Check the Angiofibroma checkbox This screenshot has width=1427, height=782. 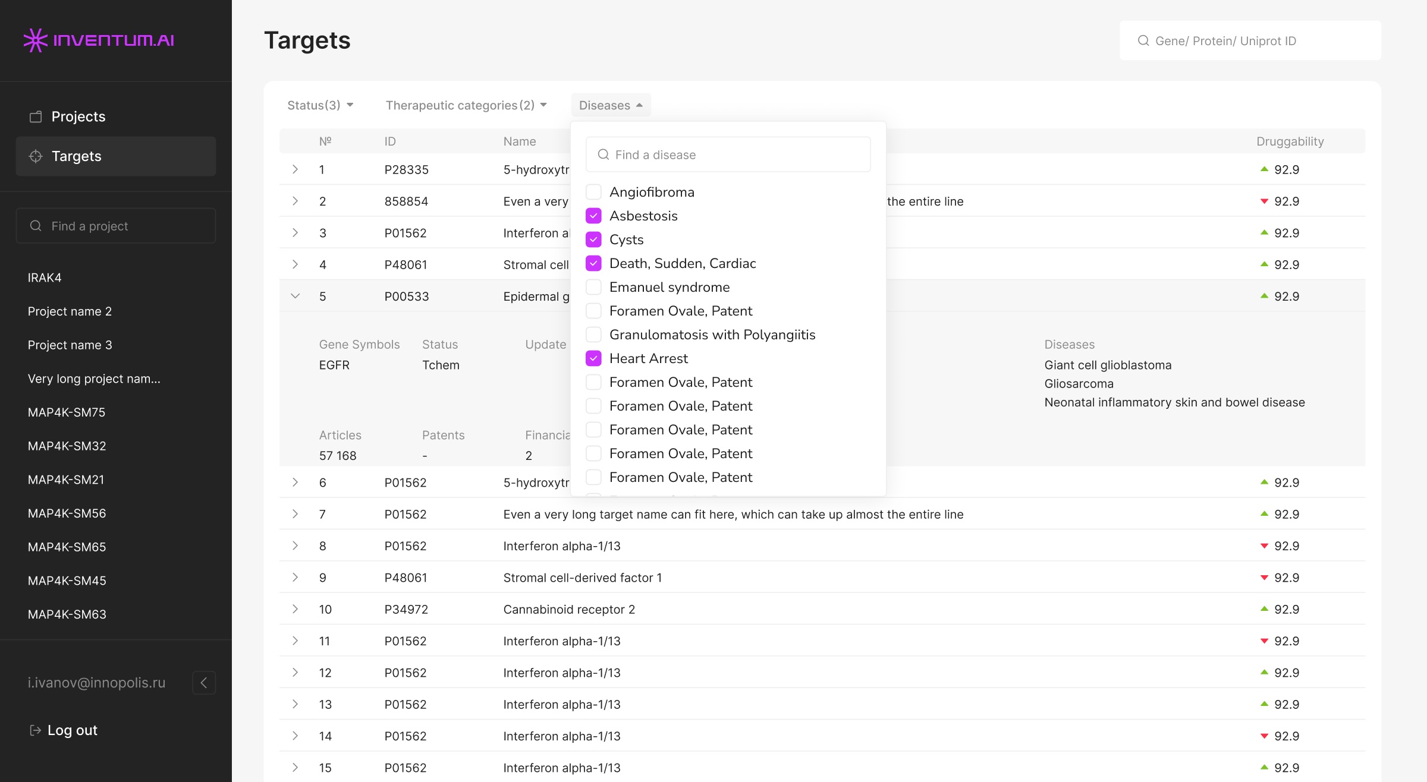pyautogui.click(x=593, y=192)
